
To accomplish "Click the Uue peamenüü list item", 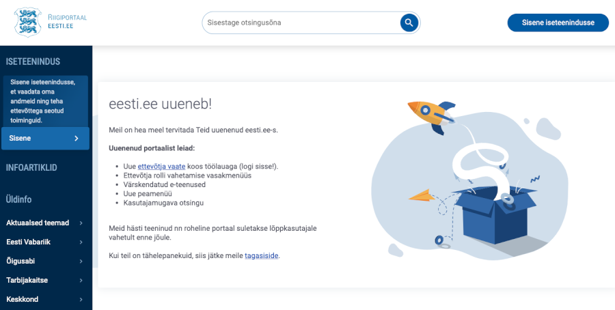I will [x=148, y=194].
